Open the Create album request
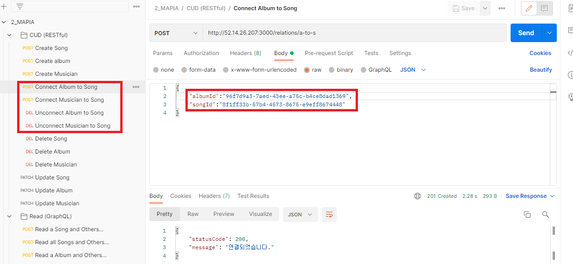The image size is (573, 264). point(53,61)
